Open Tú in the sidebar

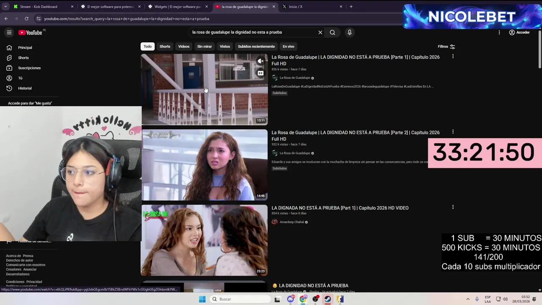pos(20,78)
